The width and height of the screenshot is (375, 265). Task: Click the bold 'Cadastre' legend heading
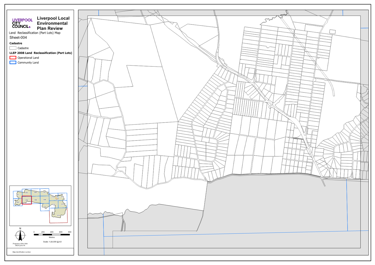[x=16, y=43]
